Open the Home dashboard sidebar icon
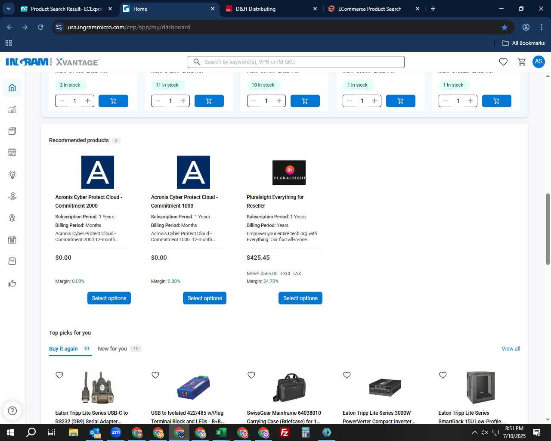The height and width of the screenshot is (441, 551). click(12, 88)
